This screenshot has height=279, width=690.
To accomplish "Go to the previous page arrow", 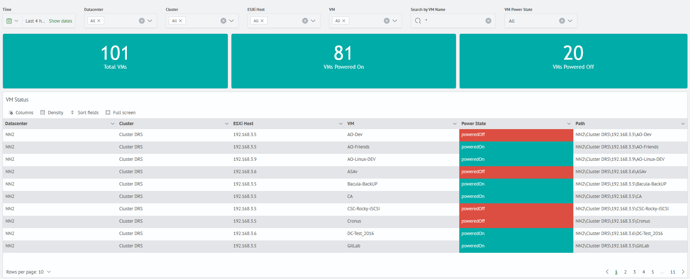I will (607, 272).
